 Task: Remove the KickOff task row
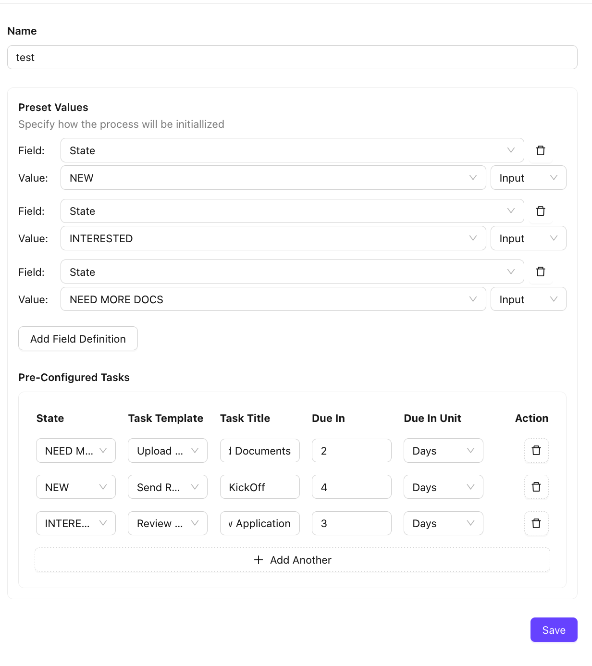point(536,487)
